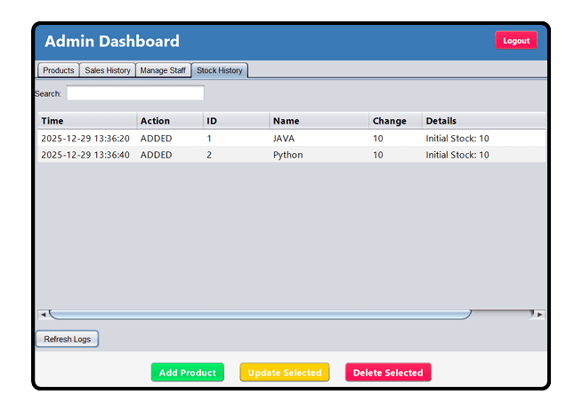
Task: Select the JAVA stock log row
Action: tap(291, 139)
